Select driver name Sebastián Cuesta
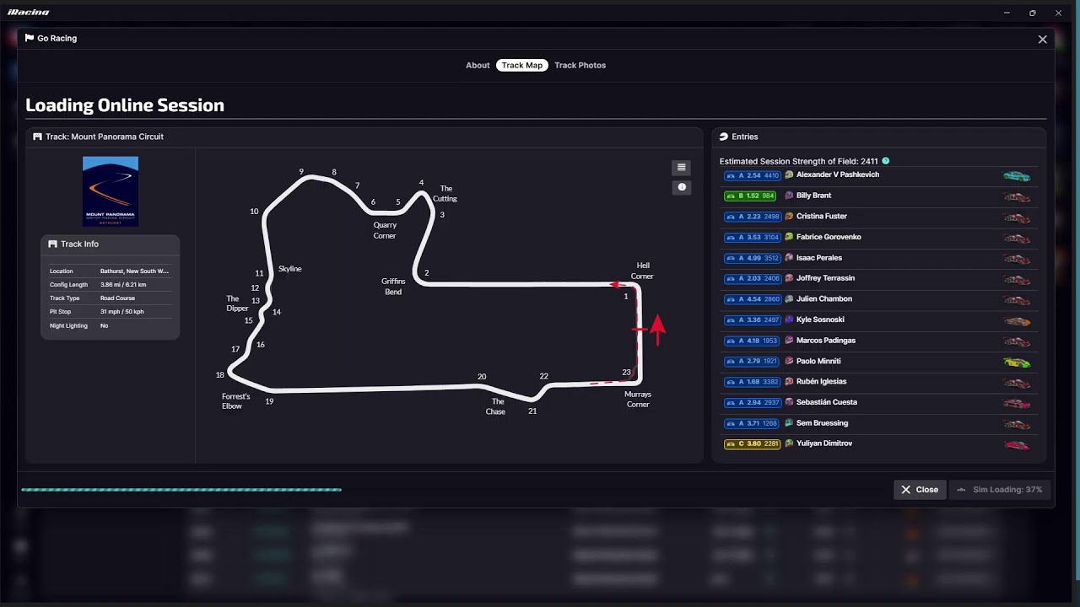 pyautogui.click(x=827, y=402)
